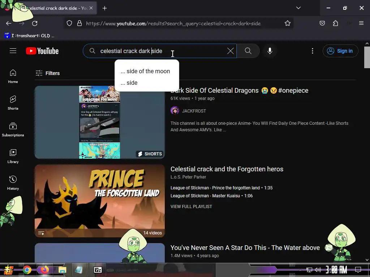The width and height of the screenshot is (370, 277).
Task: Open Dark Side Of Celestial Dragons thumbnail
Action: pos(100,122)
